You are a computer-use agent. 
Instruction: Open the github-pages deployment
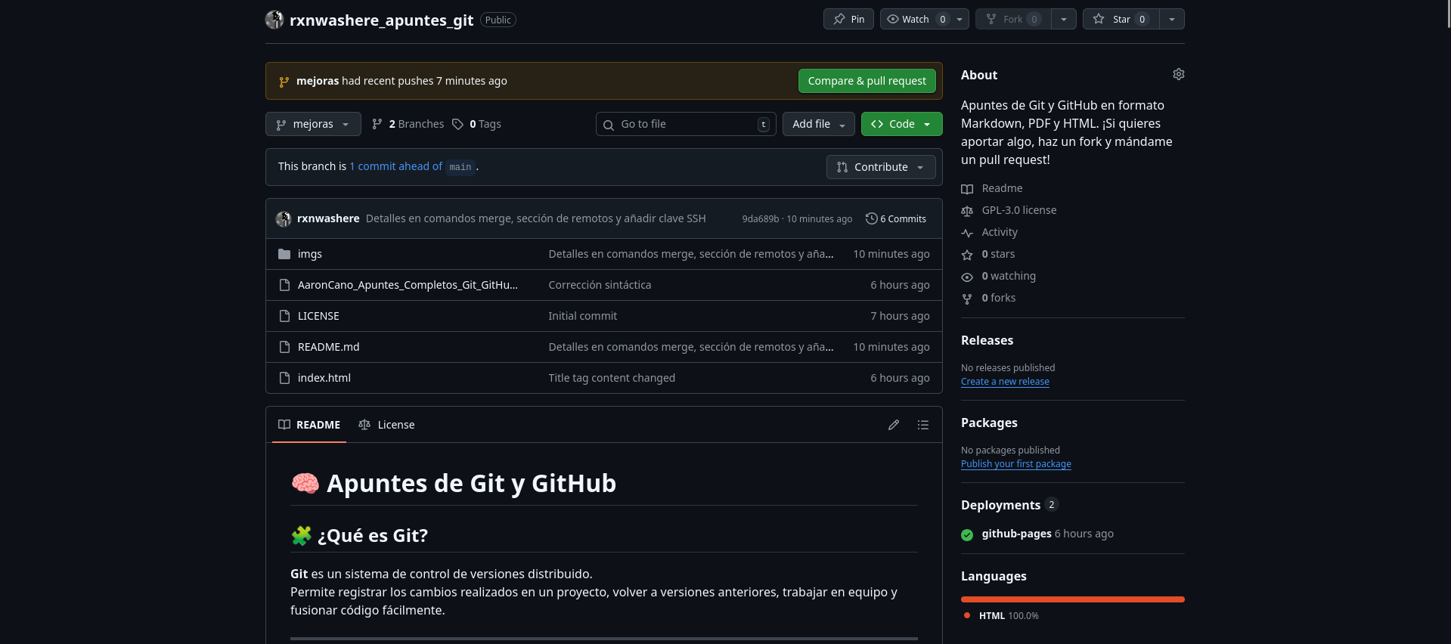click(1016, 534)
